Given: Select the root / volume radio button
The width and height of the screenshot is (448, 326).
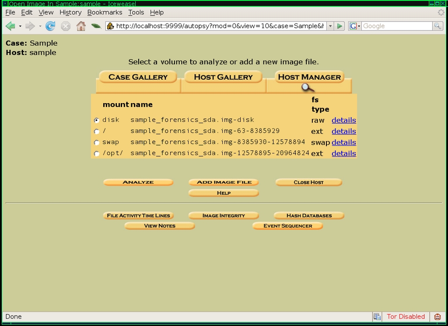Looking at the screenshot, I should point(97,132).
